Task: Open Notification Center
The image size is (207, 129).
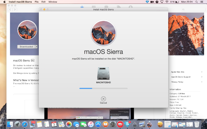Action: (x=202, y=2)
